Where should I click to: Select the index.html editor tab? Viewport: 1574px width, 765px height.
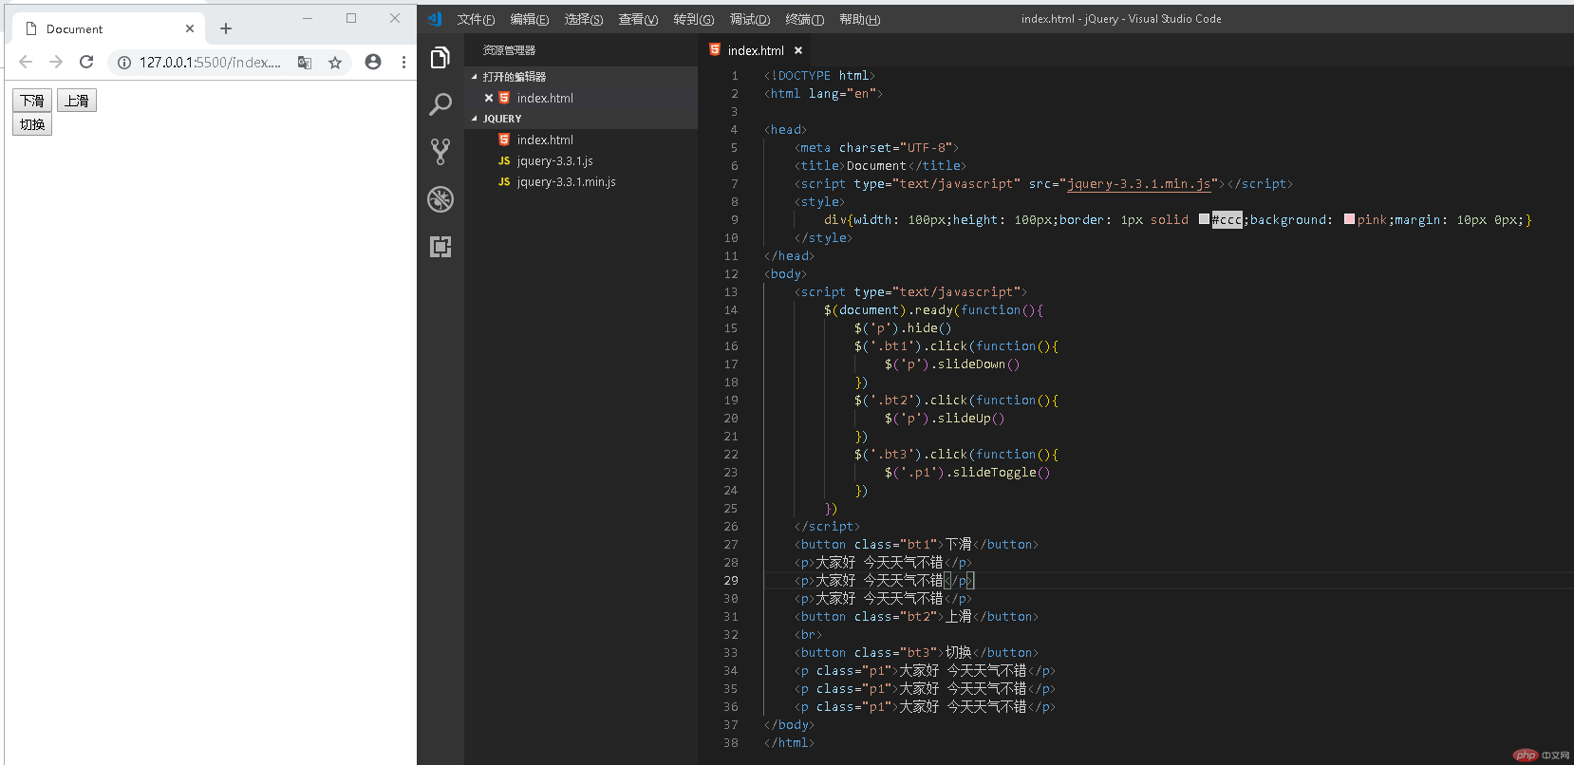tap(756, 50)
